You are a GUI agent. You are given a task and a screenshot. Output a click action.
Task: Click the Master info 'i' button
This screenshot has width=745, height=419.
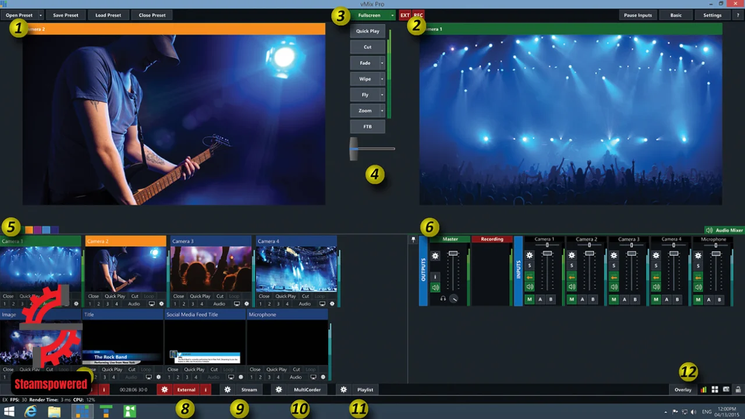(x=435, y=277)
